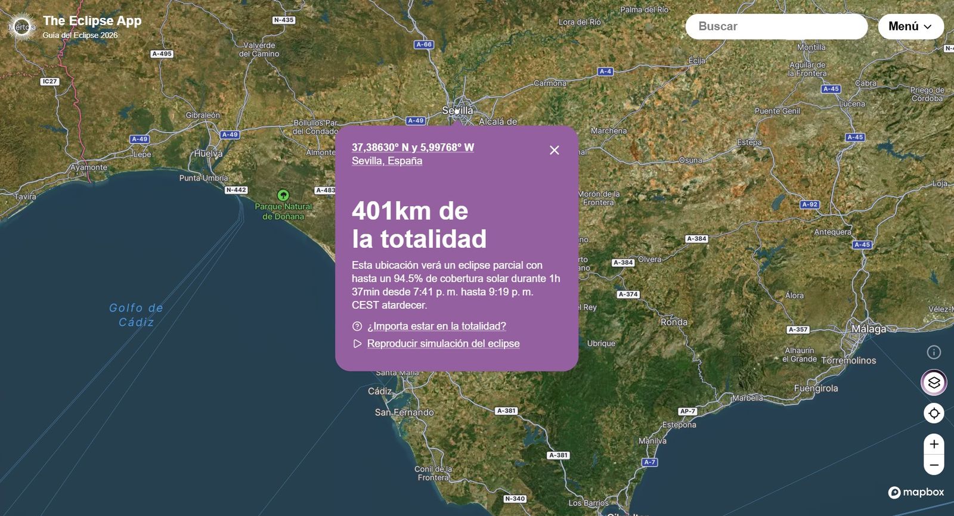Click the Olvera town label
Viewport: 954px width, 516px height.
pos(650,259)
